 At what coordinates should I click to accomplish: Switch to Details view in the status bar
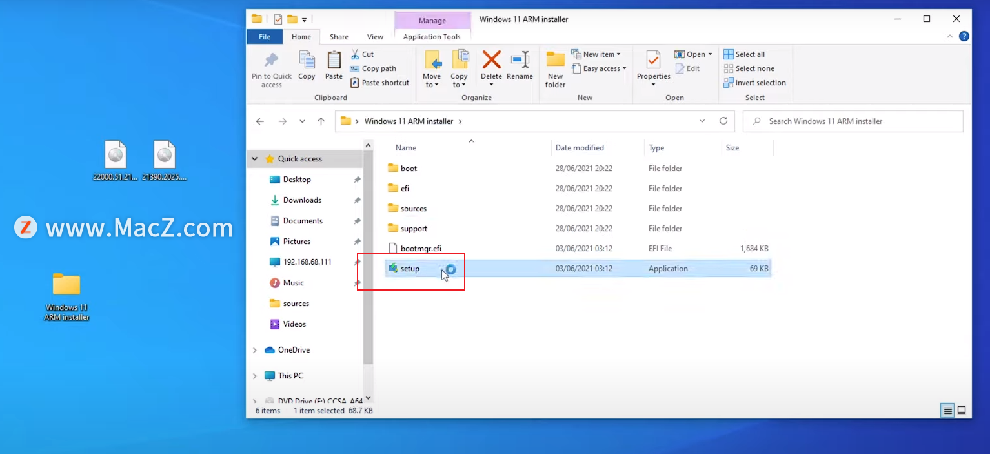[x=947, y=410]
